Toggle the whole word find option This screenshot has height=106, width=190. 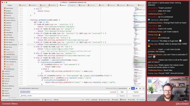[x=140, y=88]
